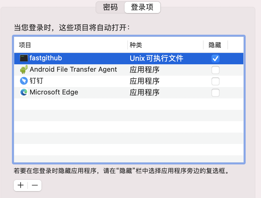Select the 钉钉 login item name
Image resolution: width=261 pixels, height=198 pixels.
pyautogui.click(x=36, y=81)
